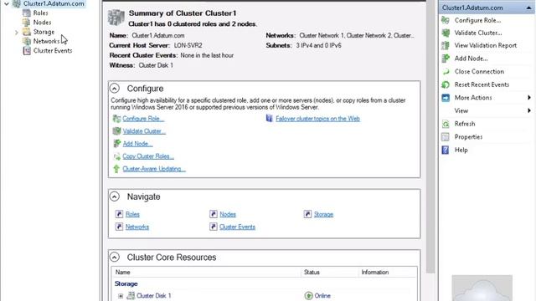Click the icon beside Copy Cluster Roles link
This screenshot has height=301, width=536.
116,156
